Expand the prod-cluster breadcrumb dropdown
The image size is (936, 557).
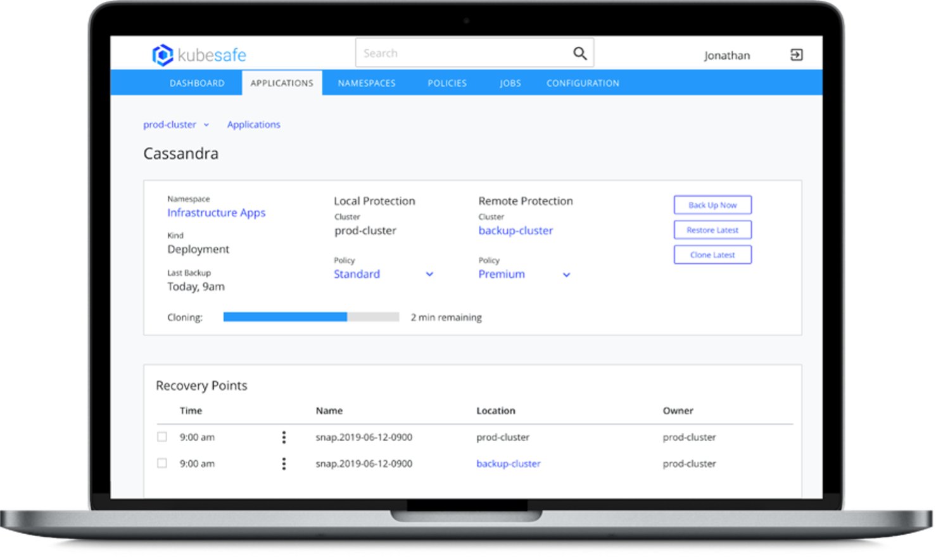[206, 125]
